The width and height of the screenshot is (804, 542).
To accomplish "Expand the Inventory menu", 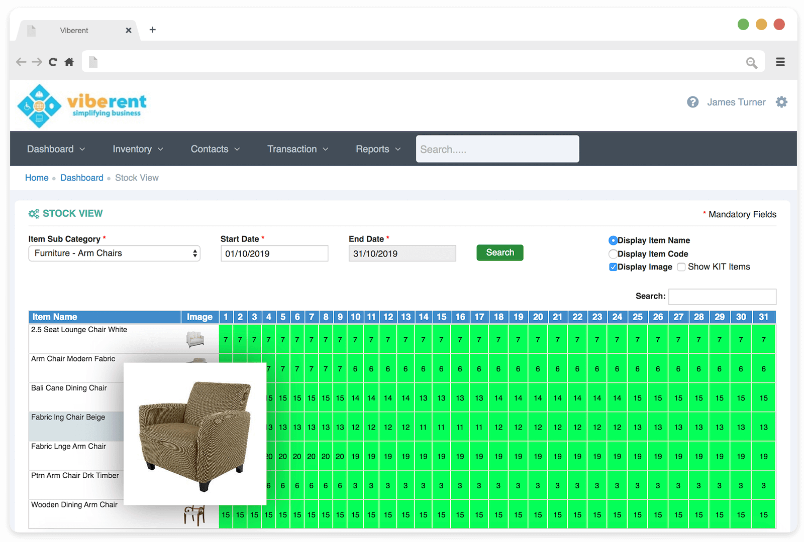I will pyautogui.click(x=138, y=149).
